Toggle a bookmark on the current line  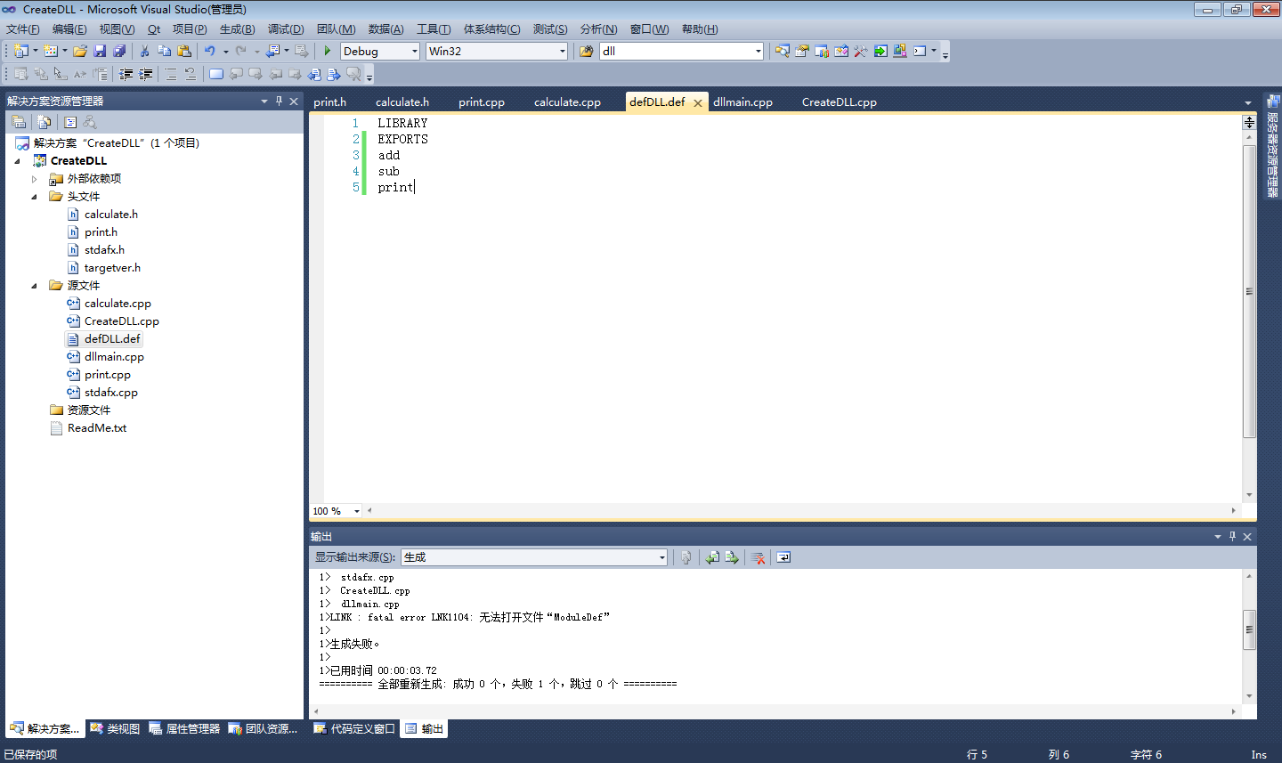point(216,74)
